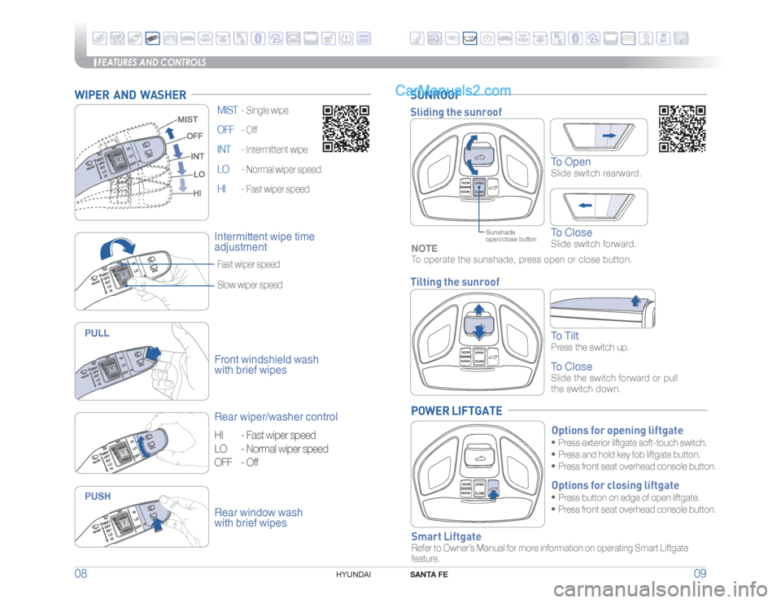Click the WIPER AND WASHER heading
The width and height of the screenshot is (781, 603).
tap(130, 95)
